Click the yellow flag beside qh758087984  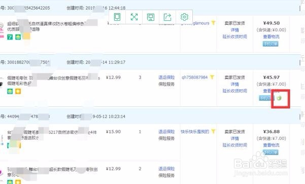click(x=212, y=78)
